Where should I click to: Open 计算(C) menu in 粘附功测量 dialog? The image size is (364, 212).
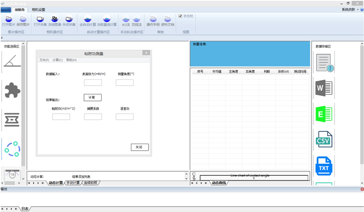[58, 60]
